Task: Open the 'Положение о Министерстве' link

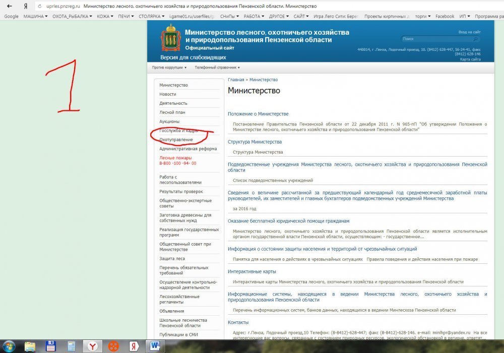Action: tap(258, 114)
